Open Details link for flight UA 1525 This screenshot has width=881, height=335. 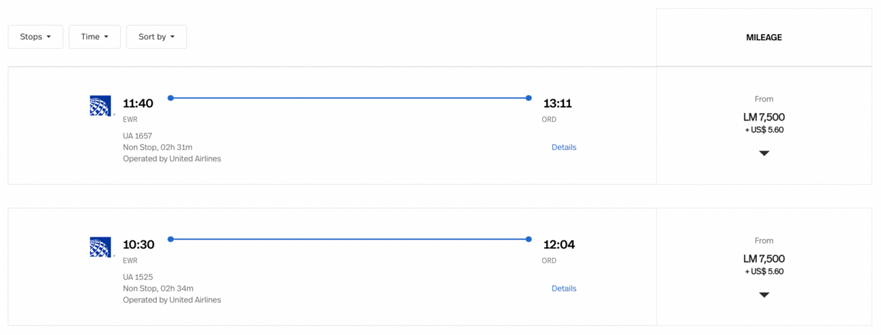coord(564,289)
